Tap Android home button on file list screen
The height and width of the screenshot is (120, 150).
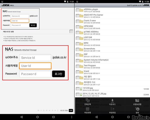[x=112, y=117]
